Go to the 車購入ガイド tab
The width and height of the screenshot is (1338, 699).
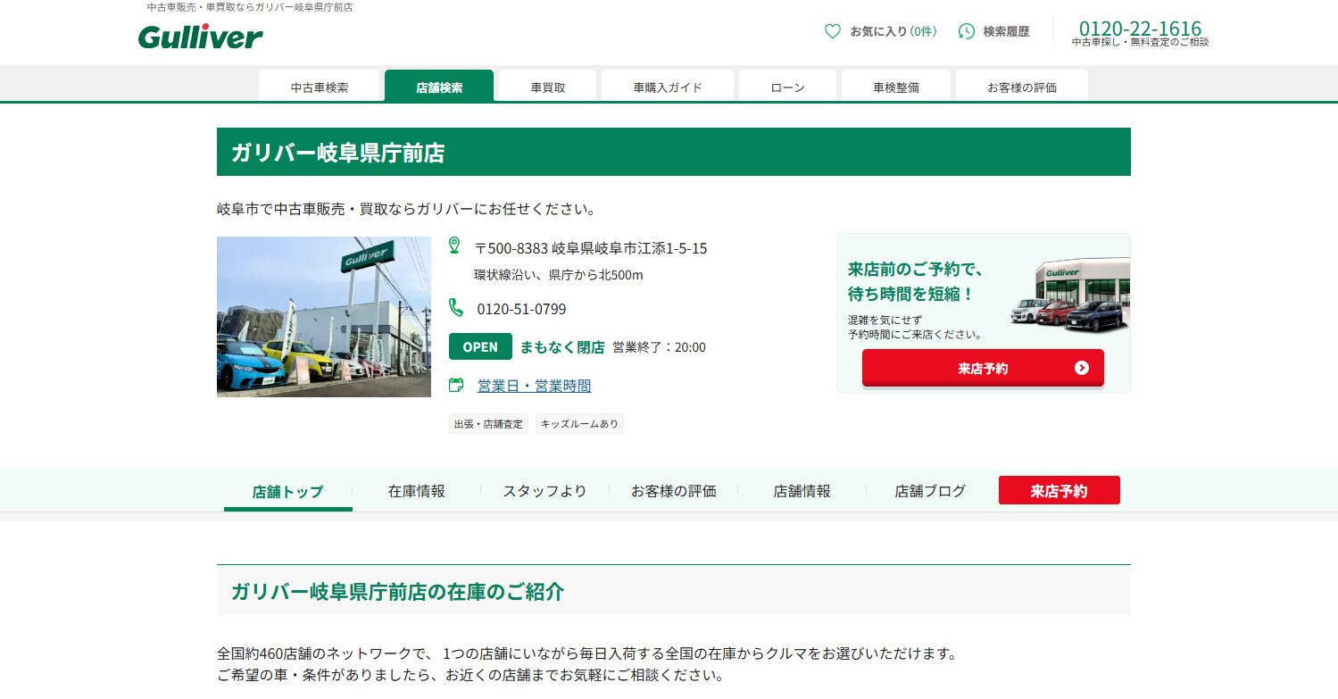point(668,87)
